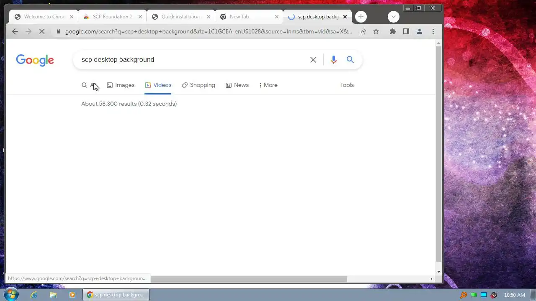Viewport: 536px width, 301px height.
Task: Switch to the News results tab
Action: click(237, 85)
